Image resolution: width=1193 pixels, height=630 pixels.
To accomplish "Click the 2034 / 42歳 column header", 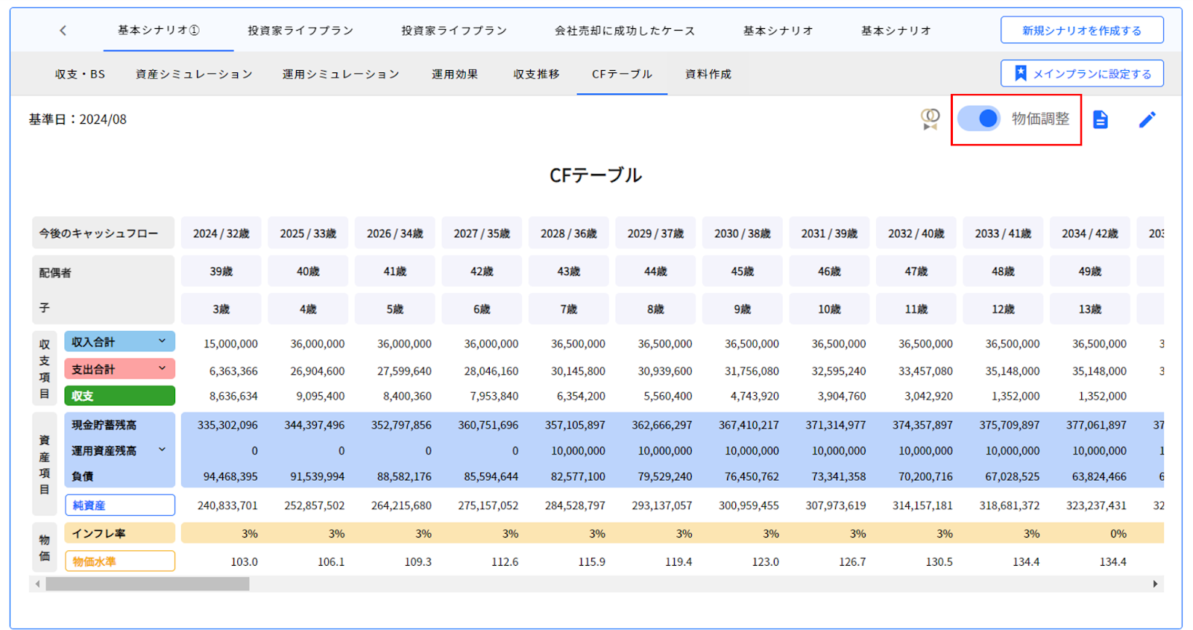I will [x=1089, y=233].
